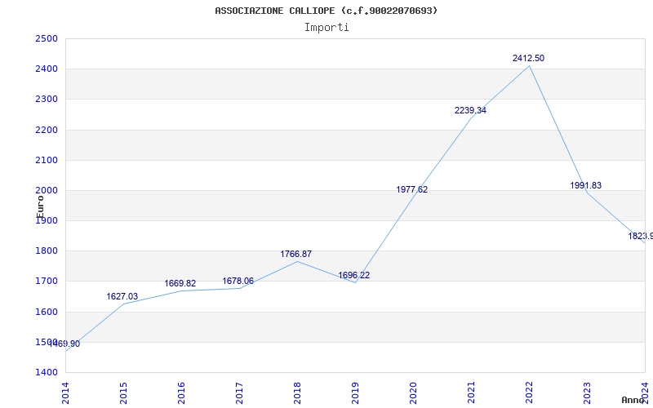Click the 2022 x-axis label
Image resolution: width=653 pixels, height=408 pixels.
(529, 393)
